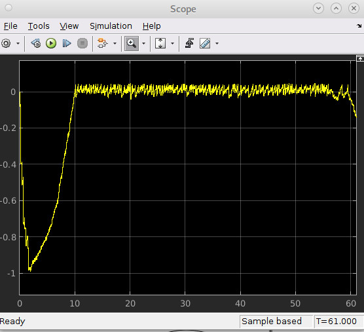Open the measurements dropdown arrow
The width and height of the screenshot is (364, 332).
(217, 43)
